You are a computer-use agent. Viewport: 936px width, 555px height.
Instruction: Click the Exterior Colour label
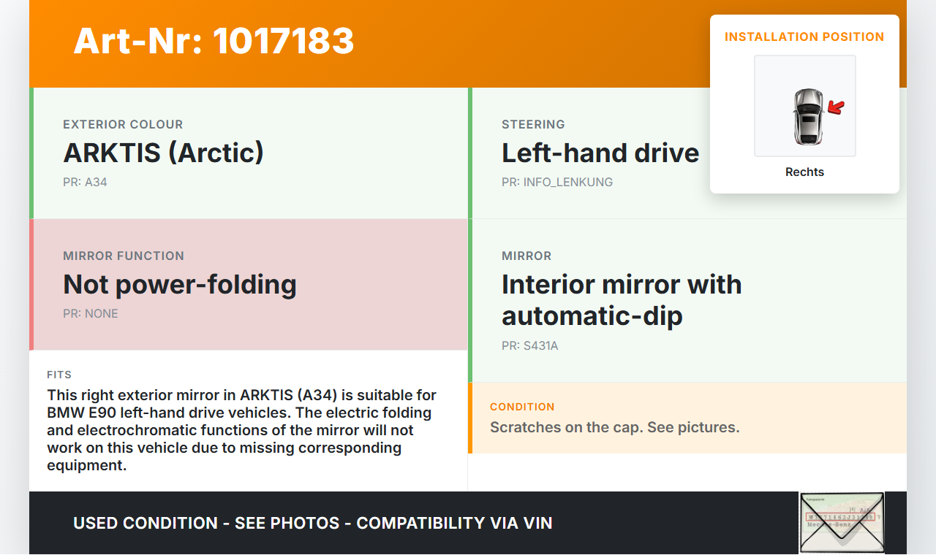coord(123,124)
